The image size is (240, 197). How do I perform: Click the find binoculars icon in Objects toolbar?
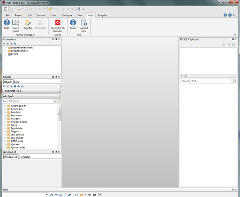pos(15,86)
